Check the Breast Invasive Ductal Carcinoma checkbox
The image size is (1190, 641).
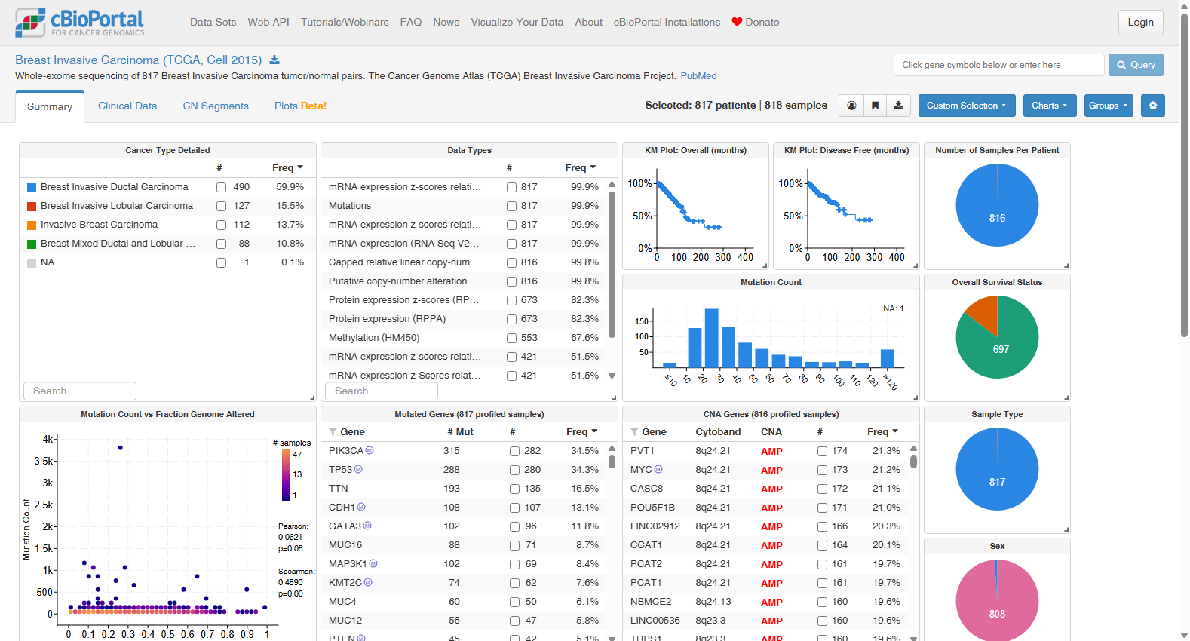[221, 187]
